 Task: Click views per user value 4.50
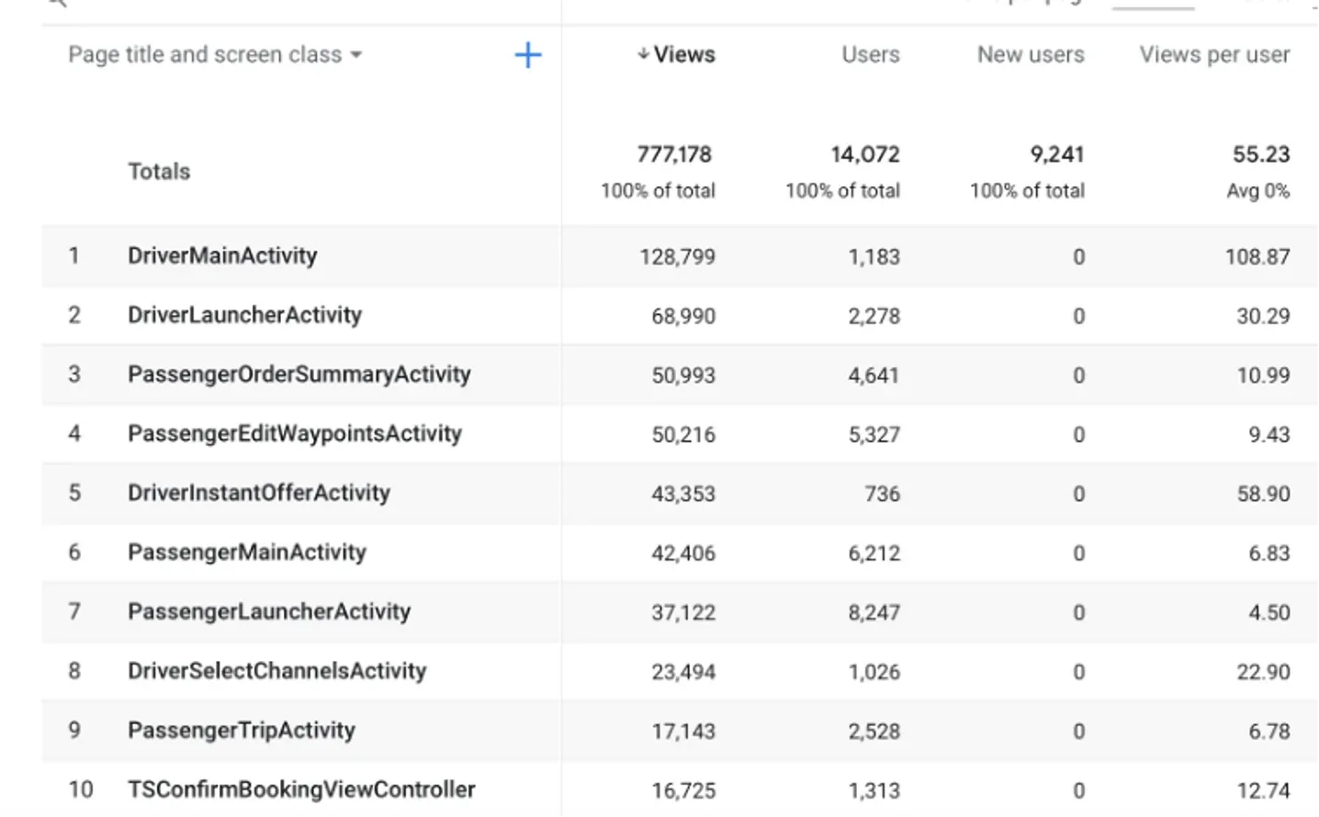tap(1268, 612)
